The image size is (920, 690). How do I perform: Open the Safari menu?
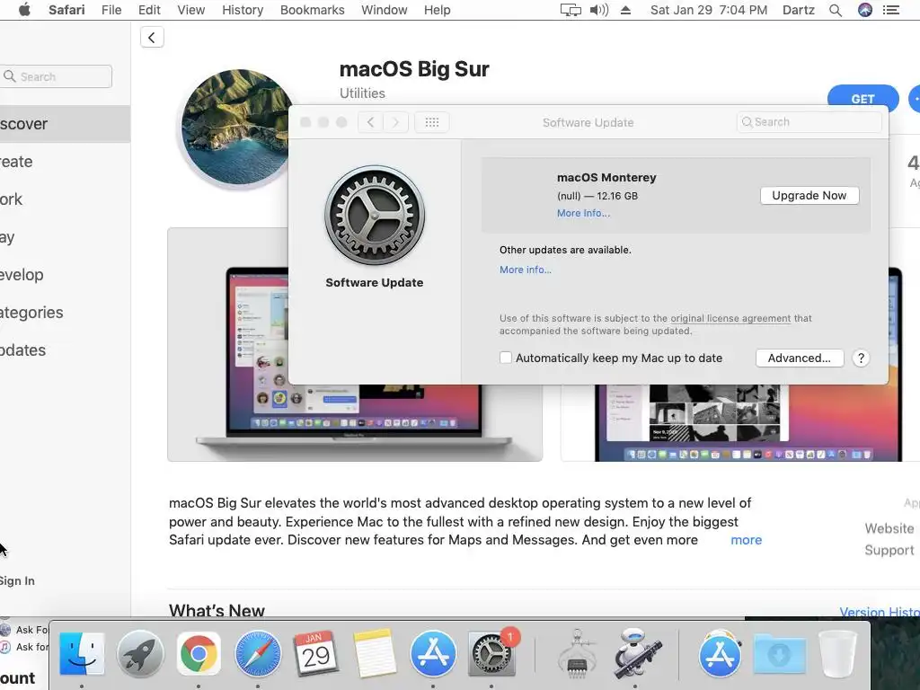[66, 10]
